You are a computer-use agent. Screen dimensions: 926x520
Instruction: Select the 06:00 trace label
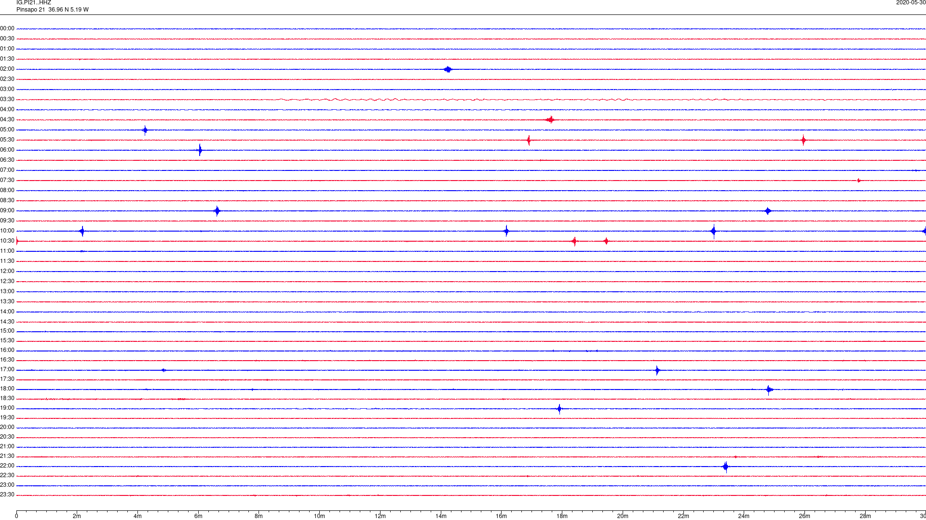coord(7,150)
